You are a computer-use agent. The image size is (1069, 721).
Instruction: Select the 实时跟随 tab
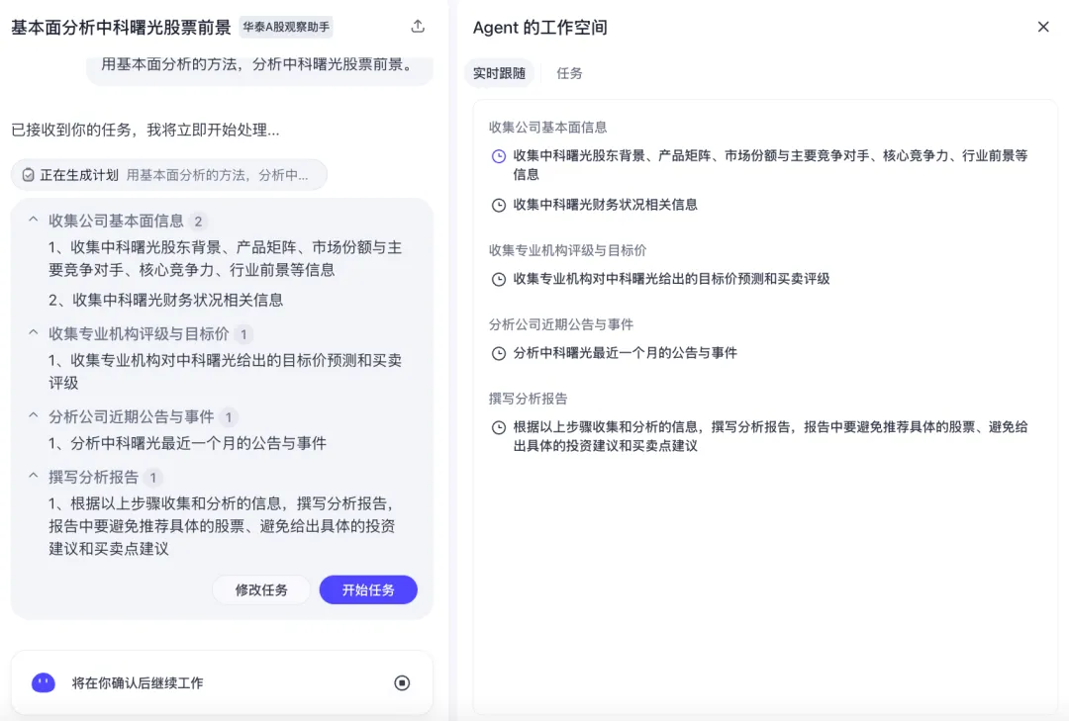point(500,73)
